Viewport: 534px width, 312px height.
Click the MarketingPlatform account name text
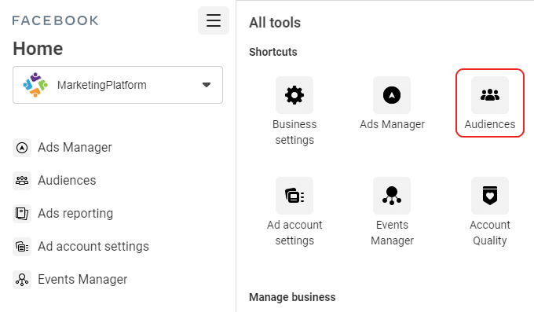[102, 85]
